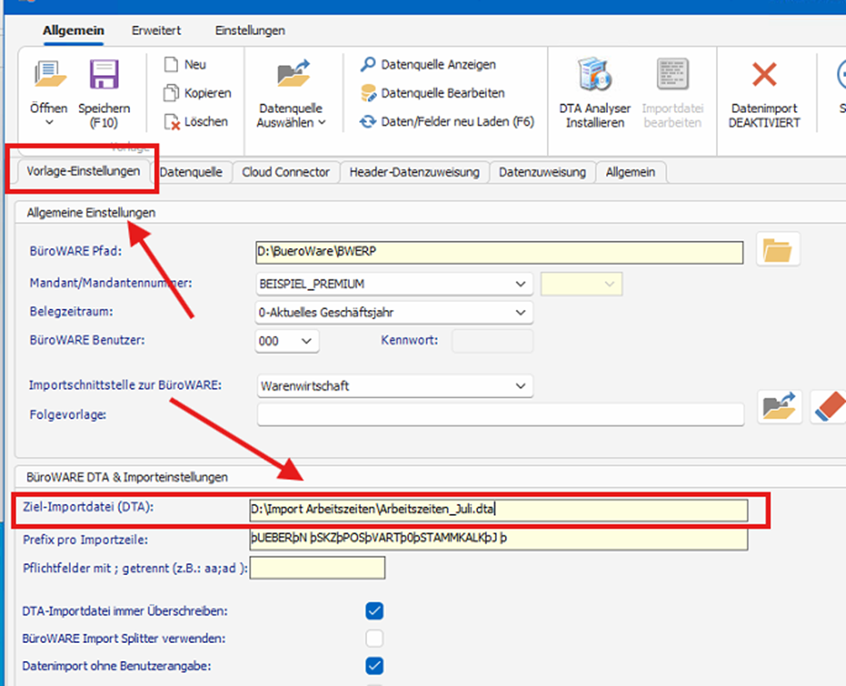
Task: Select the Datenquelle tab
Action: 191,172
